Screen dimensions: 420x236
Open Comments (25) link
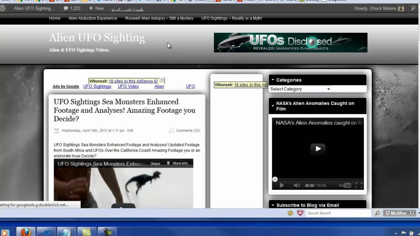188,131
